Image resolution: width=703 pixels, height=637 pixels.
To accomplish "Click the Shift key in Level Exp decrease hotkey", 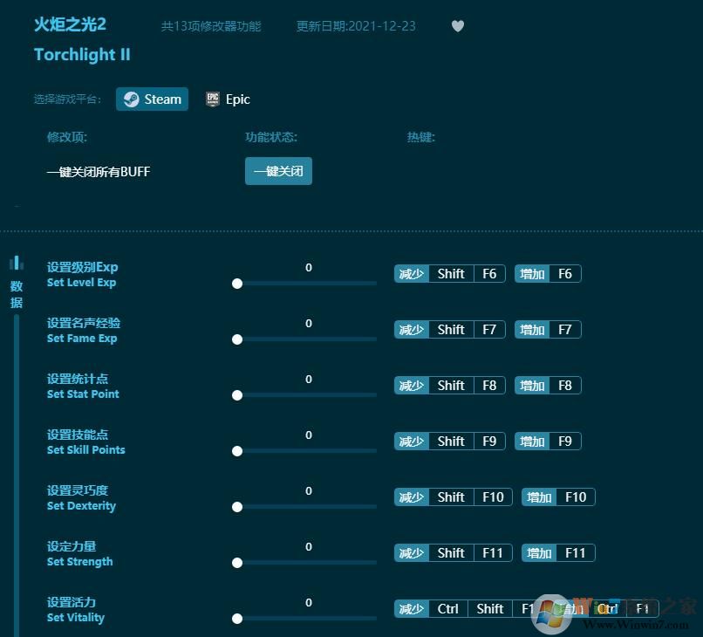I will click(x=451, y=274).
